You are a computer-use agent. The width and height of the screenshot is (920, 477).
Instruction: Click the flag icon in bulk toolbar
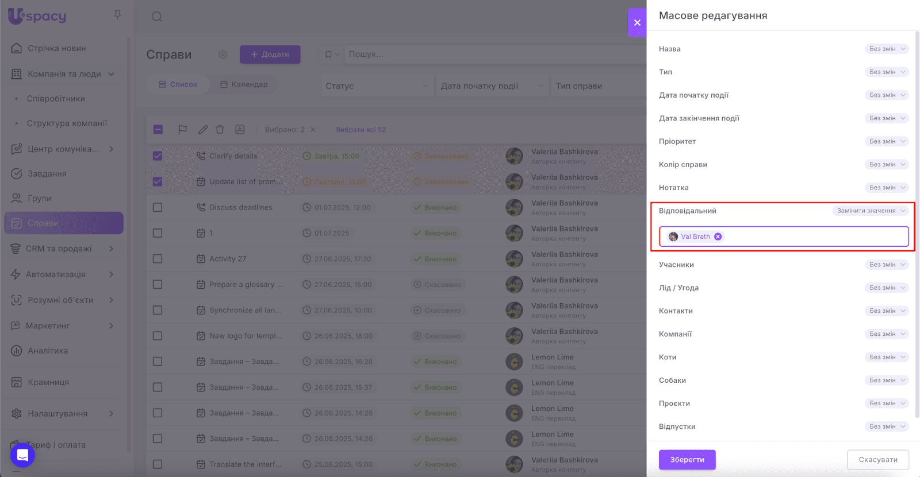point(182,130)
